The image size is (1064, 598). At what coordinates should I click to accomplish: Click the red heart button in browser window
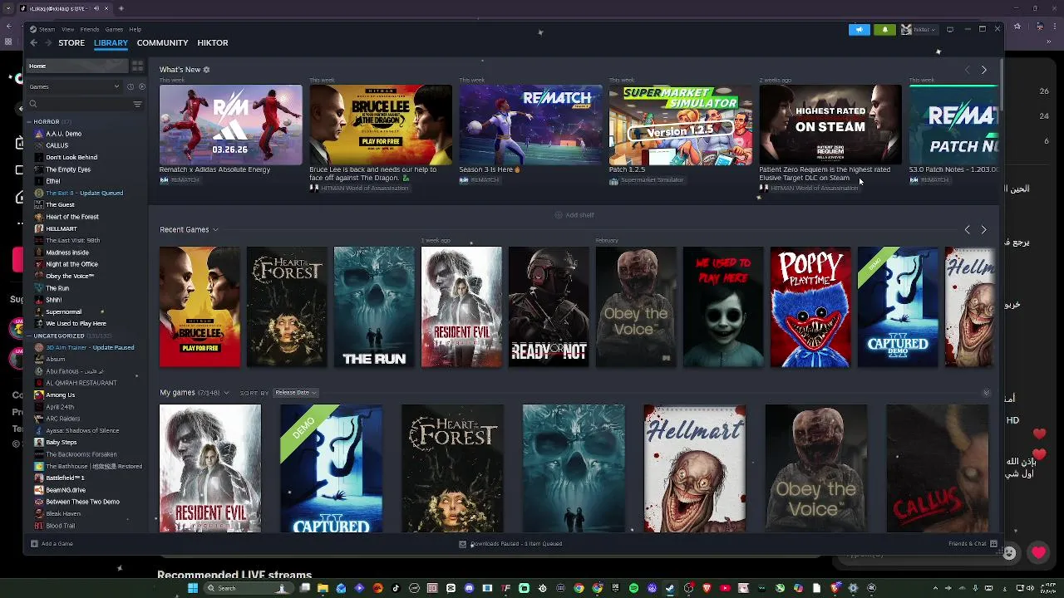(x=1038, y=553)
